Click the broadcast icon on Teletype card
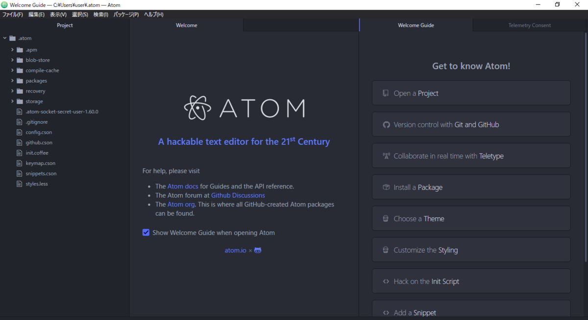The height and width of the screenshot is (320, 588). point(386,156)
